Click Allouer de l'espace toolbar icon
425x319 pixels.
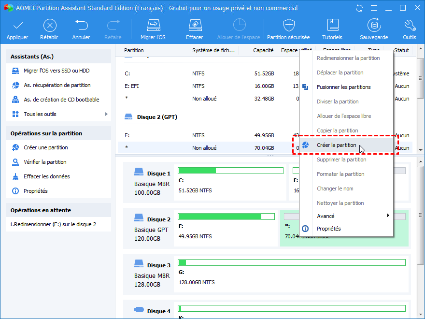[x=239, y=25]
